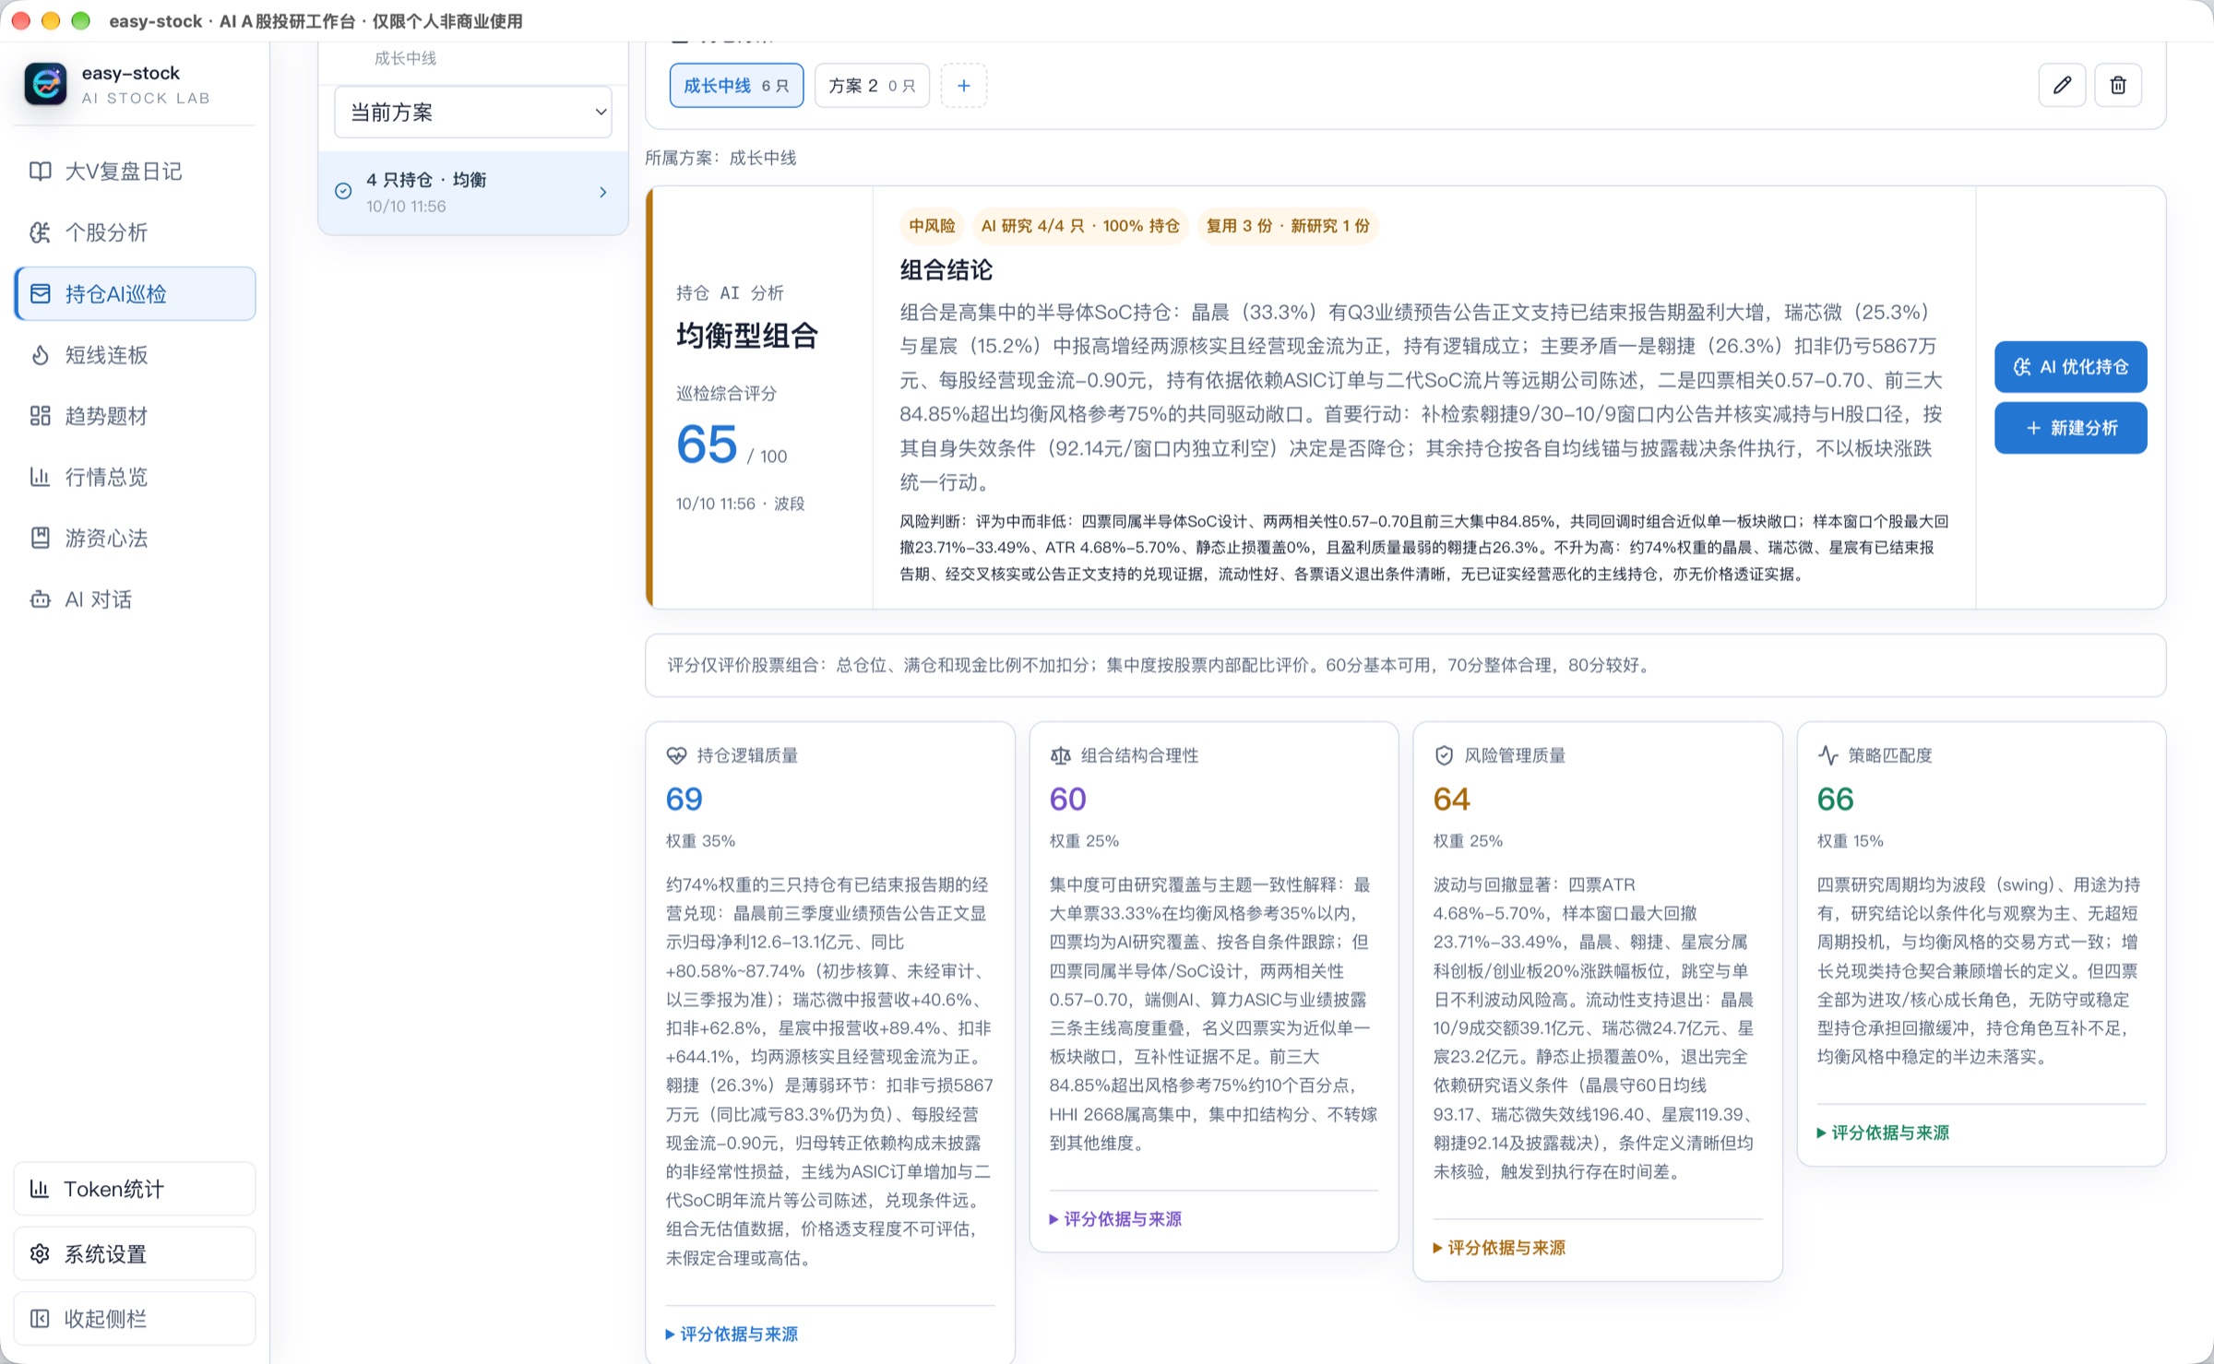This screenshot has width=2214, height=1364.
Task: Switch to the 成长中线 plan tab
Action: click(736, 86)
